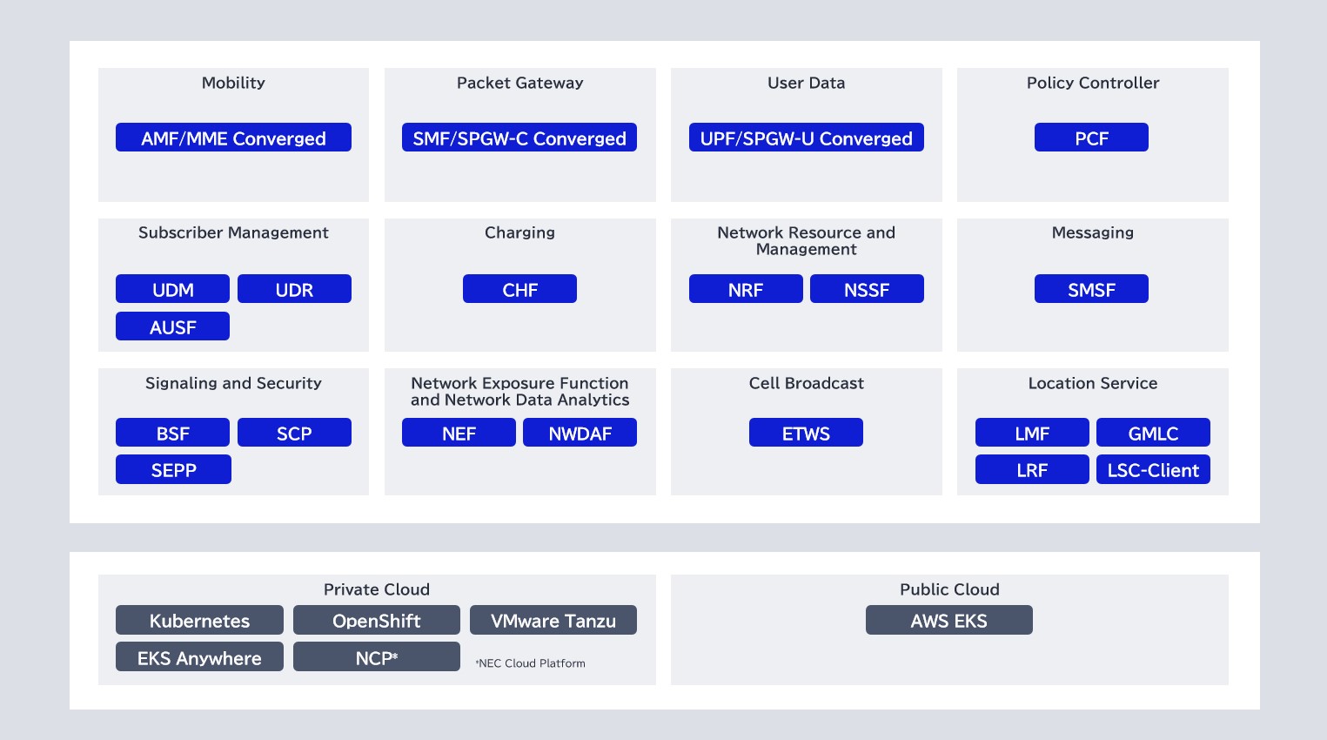Select the NWDAF analytics button
Screen dimensions: 1327x740
(580, 433)
